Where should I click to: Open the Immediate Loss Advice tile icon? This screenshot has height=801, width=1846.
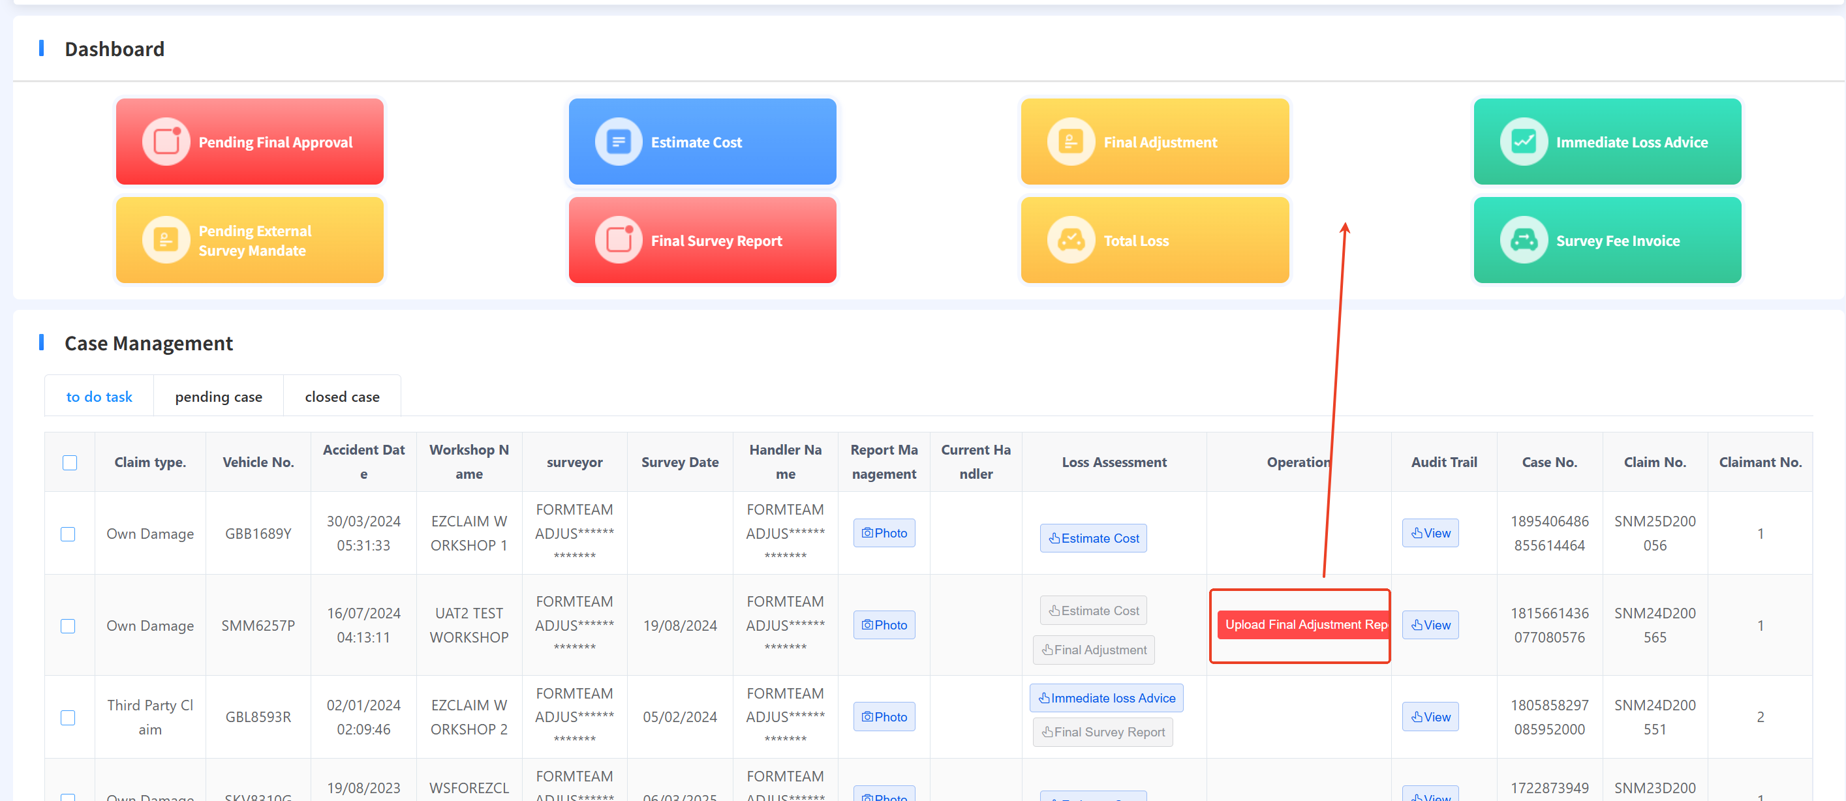(1524, 142)
